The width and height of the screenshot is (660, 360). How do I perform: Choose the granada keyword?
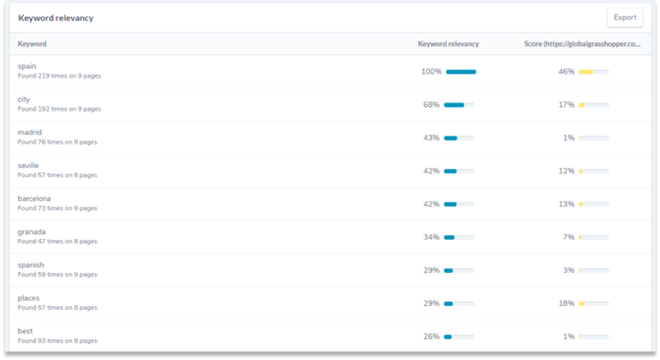pos(32,231)
